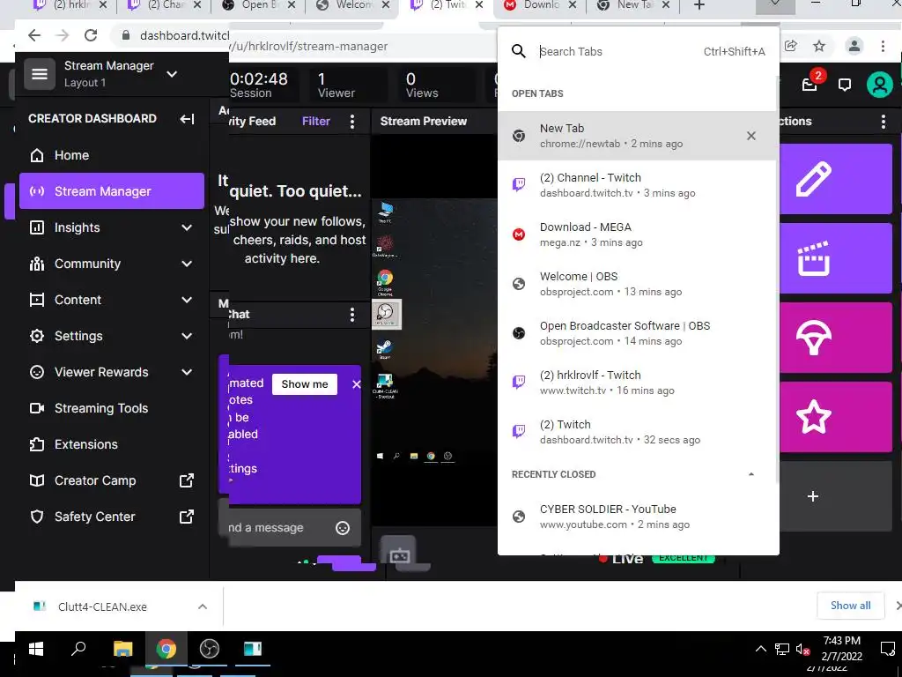The image size is (902, 677).
Task: Collapse the Recently Closed section
Action: (750, 474)
